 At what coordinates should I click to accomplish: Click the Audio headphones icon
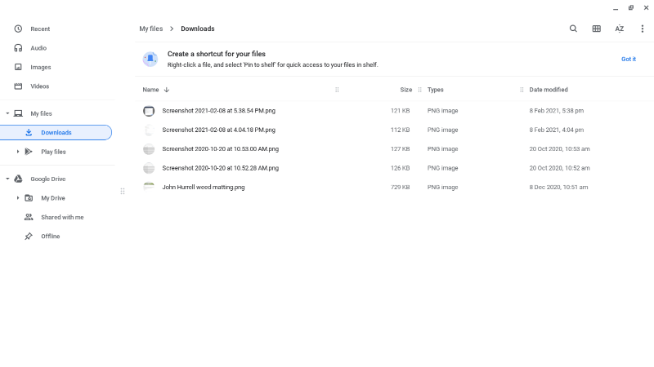[x=18, y=48]
